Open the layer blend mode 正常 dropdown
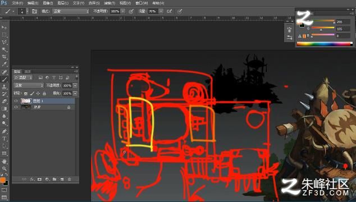 (x=29, y=85)
